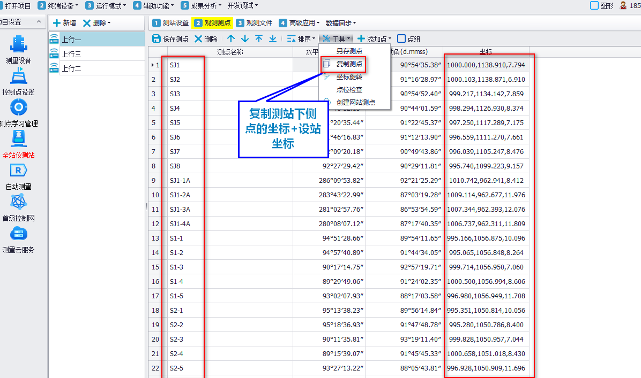Open 首级控制网 network icon

[x=18, y=203]
